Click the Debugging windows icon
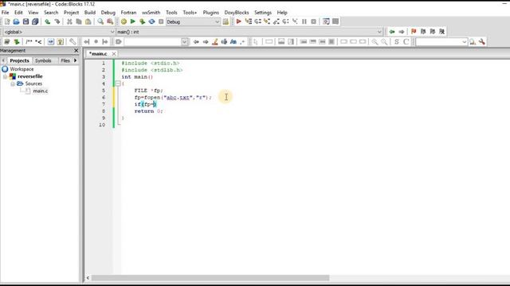The image size is (510, 286). click(x=326, y=21)
